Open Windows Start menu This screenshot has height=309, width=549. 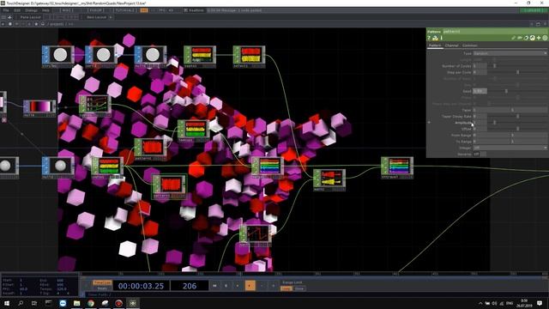click(x=7, y=303)
